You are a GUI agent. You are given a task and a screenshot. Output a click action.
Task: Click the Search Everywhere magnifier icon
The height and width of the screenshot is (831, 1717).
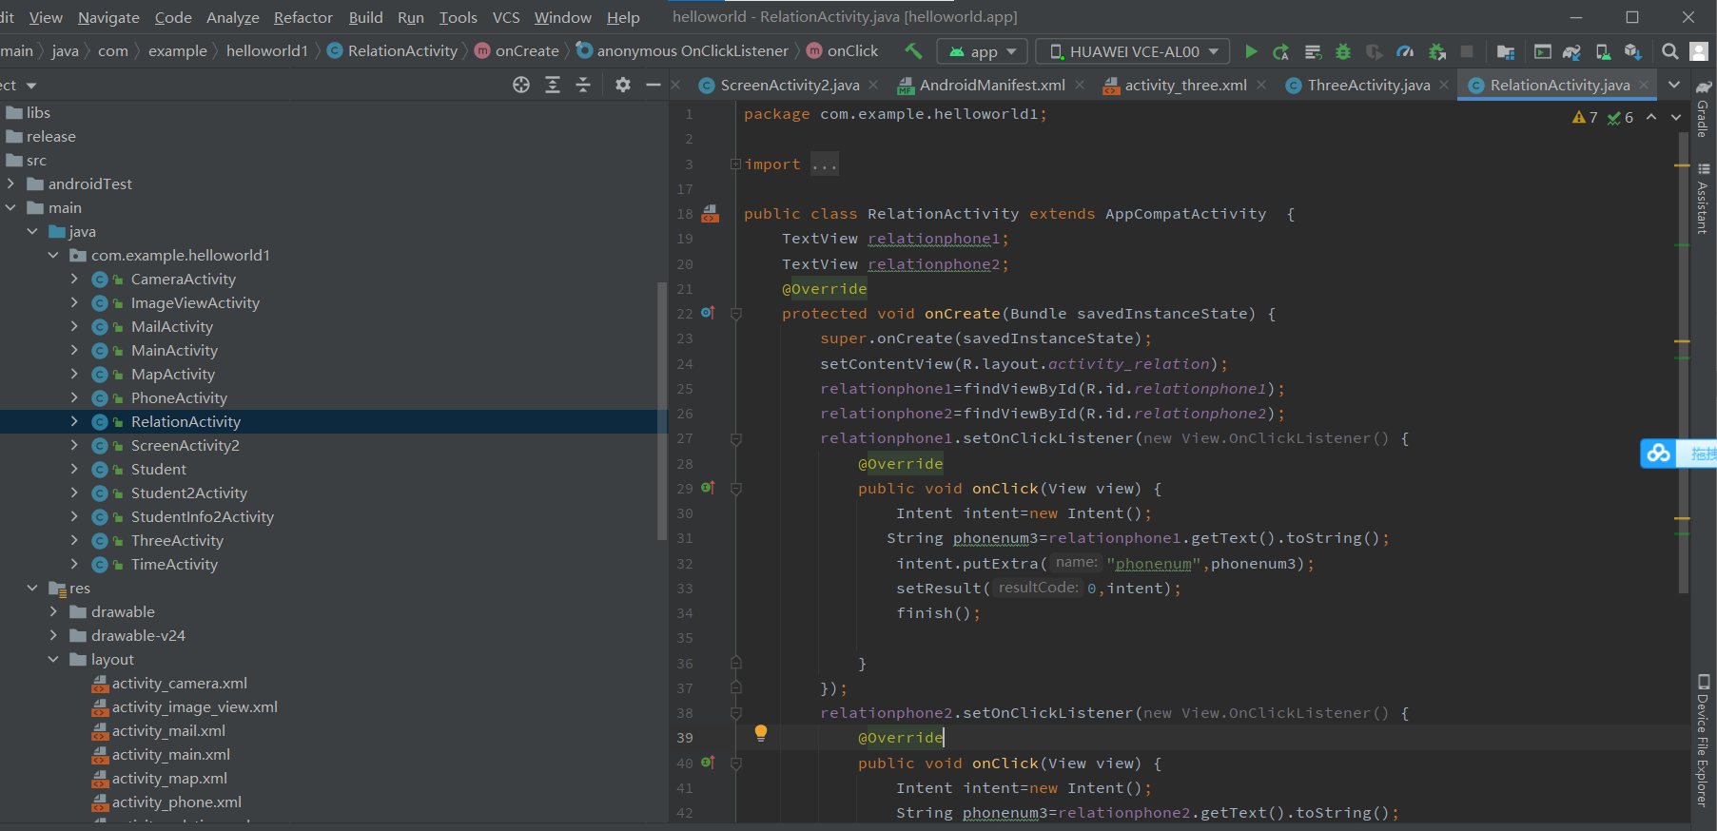tap(1670, 51)
